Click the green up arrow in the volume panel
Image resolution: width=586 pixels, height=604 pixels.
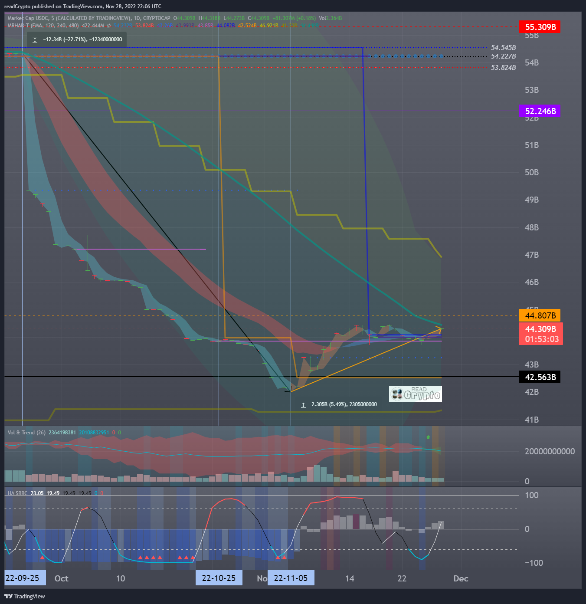click(429, 437)
